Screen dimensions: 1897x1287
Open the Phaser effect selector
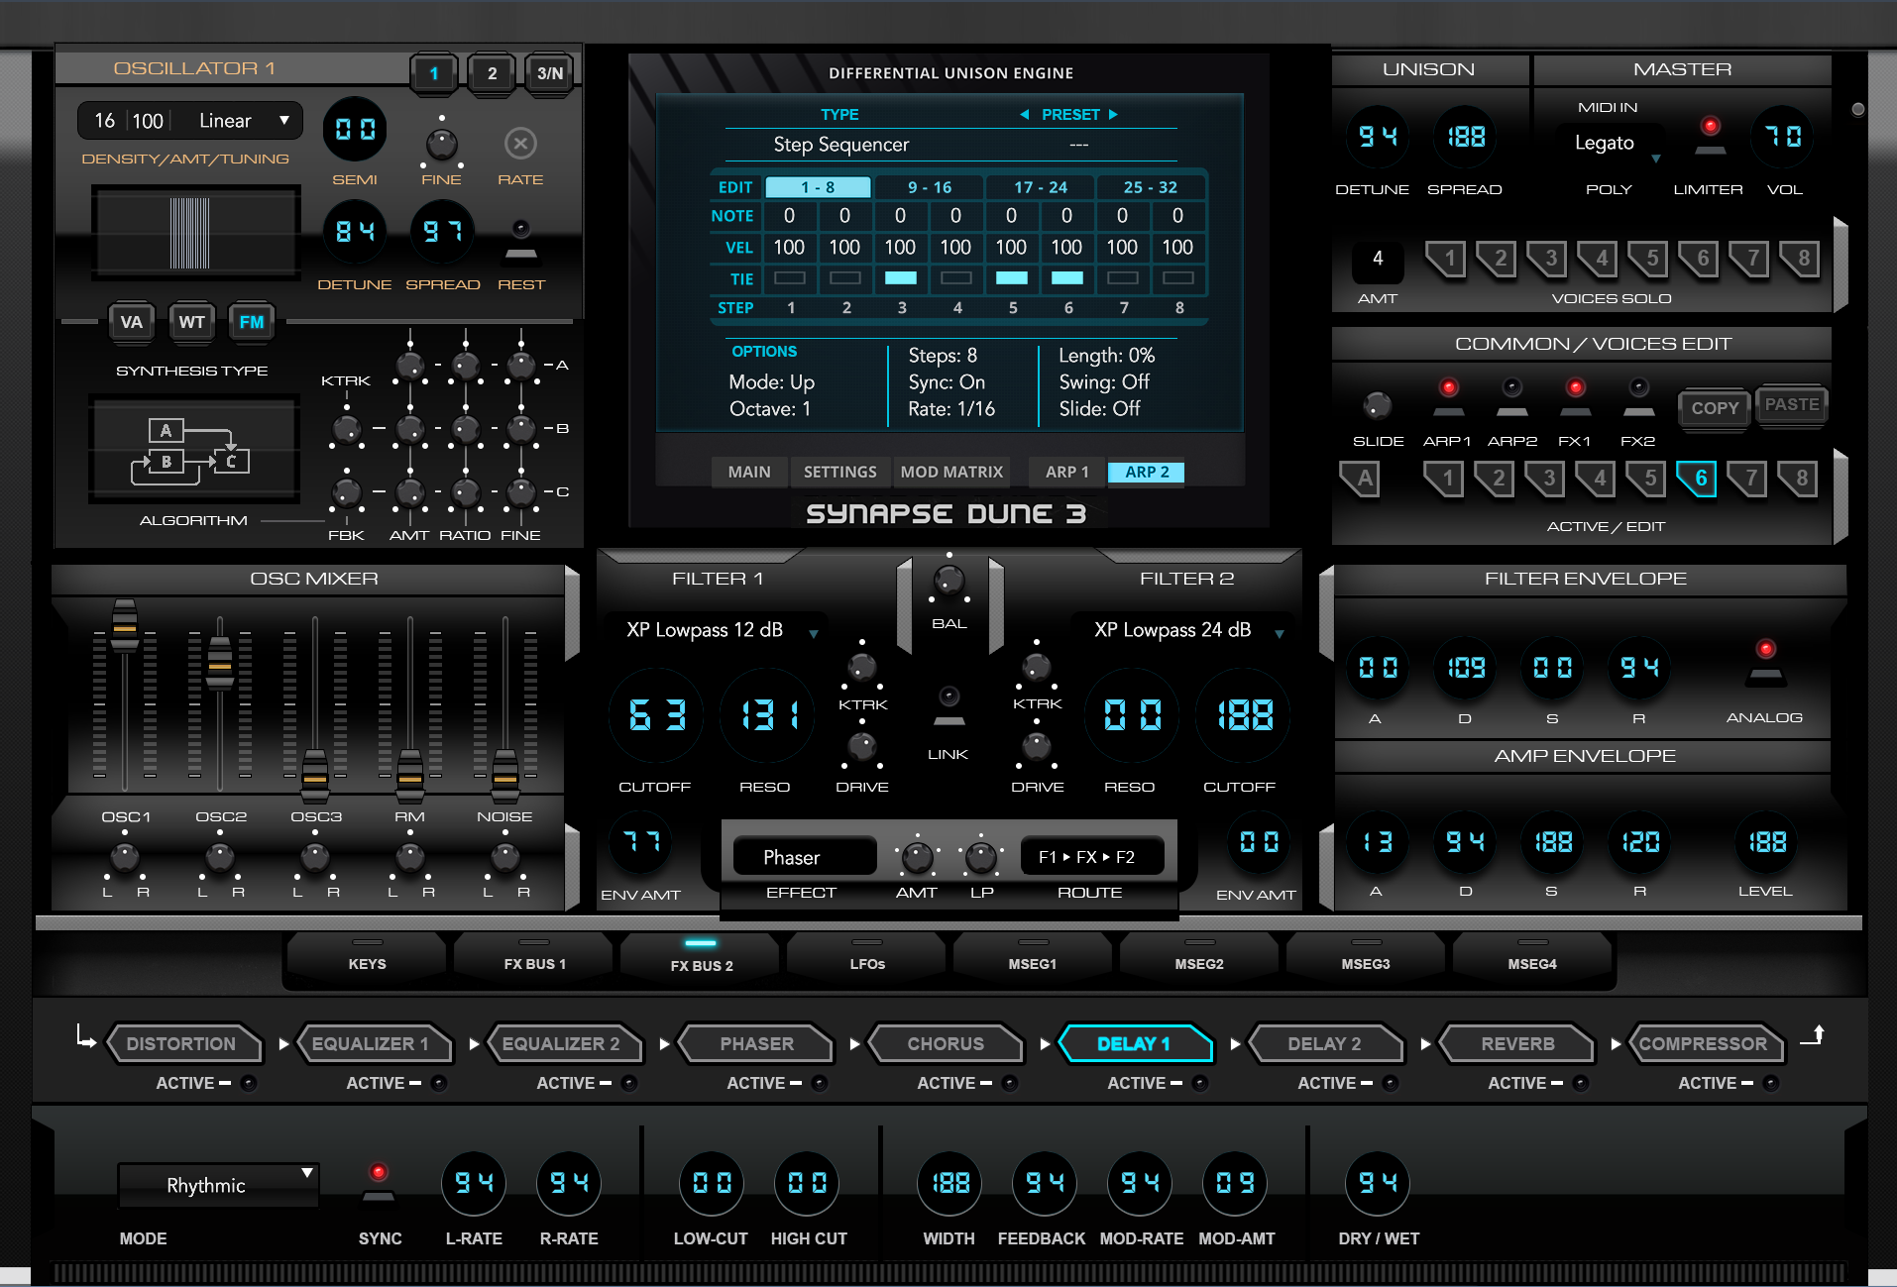click(805, 857)
